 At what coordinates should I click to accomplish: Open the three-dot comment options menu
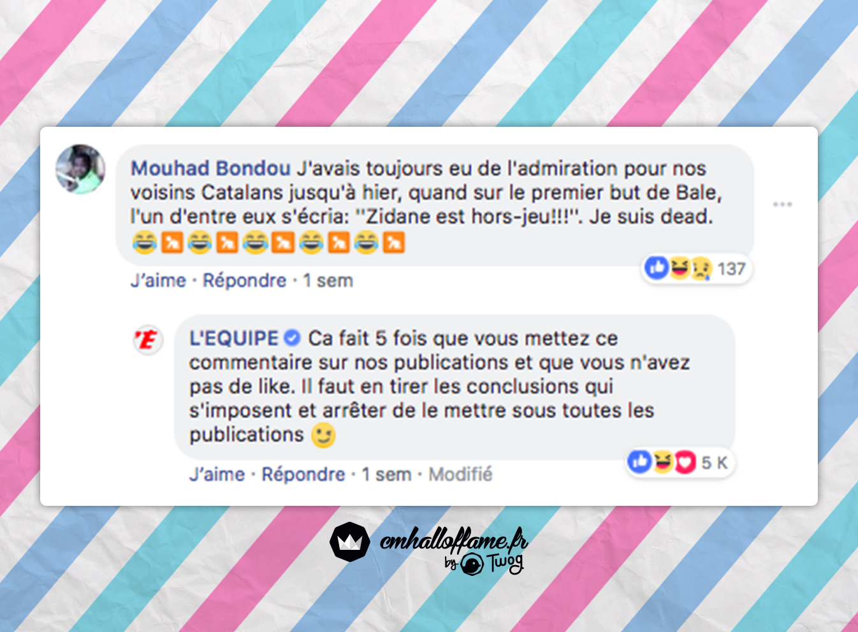point(782,204)
